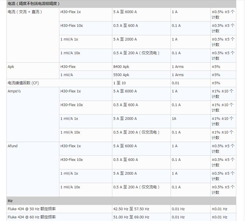
Task: Select the 8400 Apk range cell
Action: tap(121, 67)
